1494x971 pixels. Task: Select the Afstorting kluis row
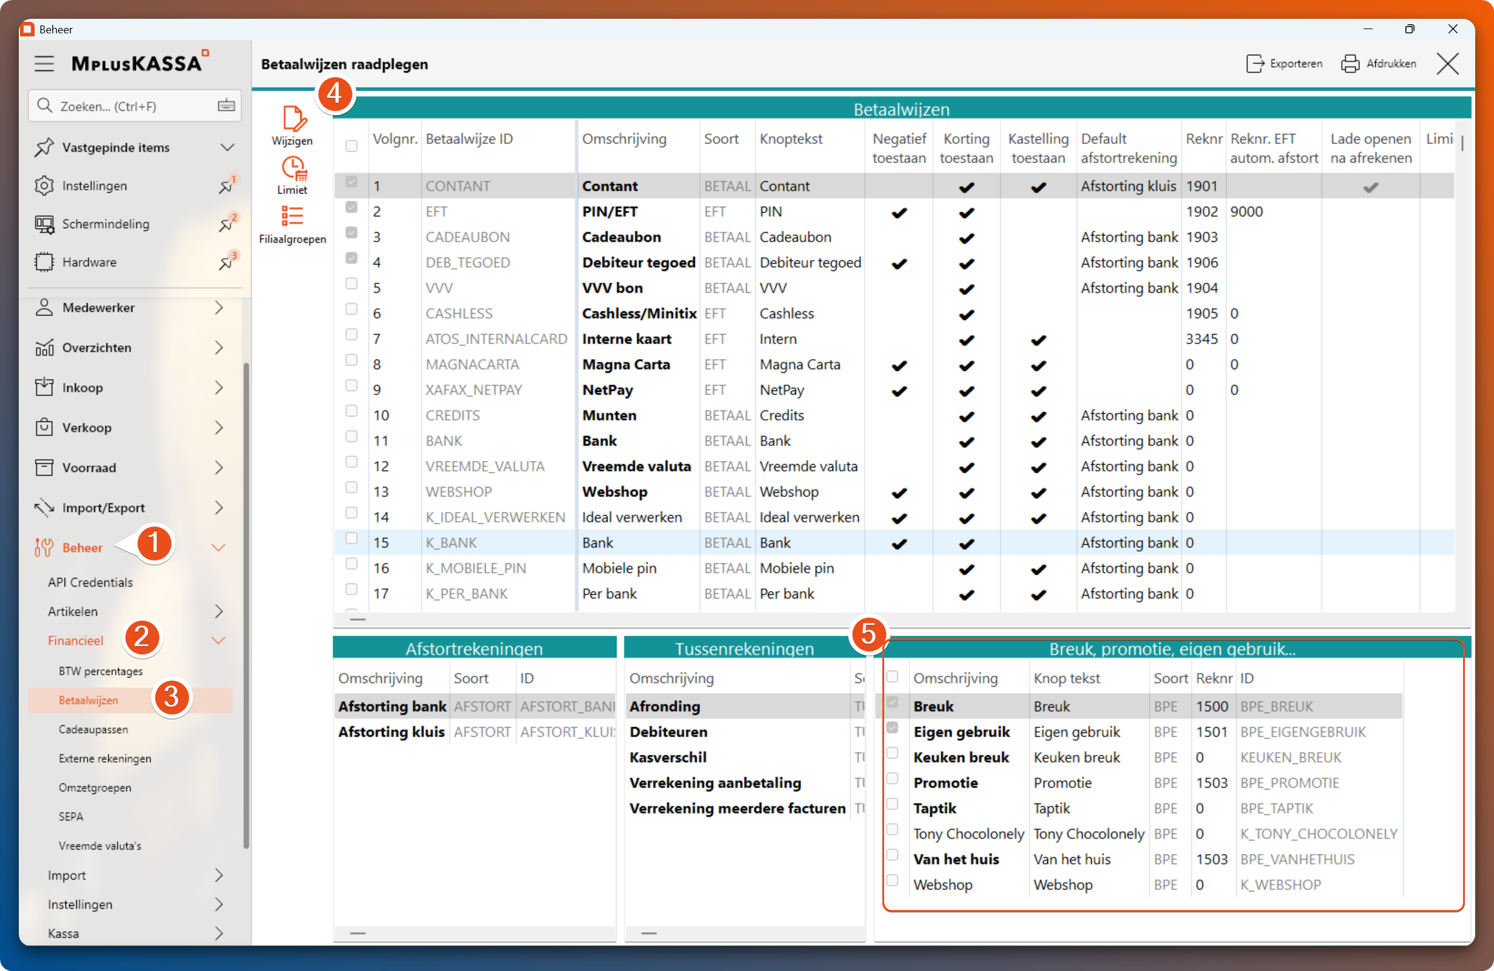(391, 731)
